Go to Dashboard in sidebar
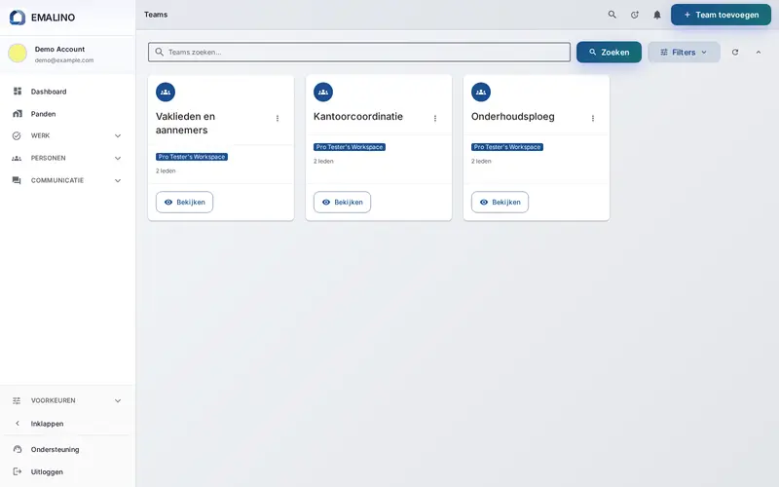The width and height of the screenshot is (779, 487). click(67, 92)
